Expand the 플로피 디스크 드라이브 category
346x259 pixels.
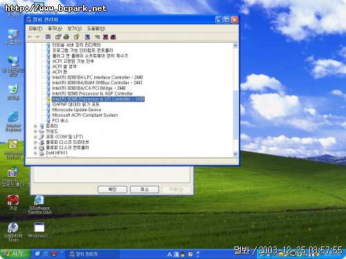35,142
